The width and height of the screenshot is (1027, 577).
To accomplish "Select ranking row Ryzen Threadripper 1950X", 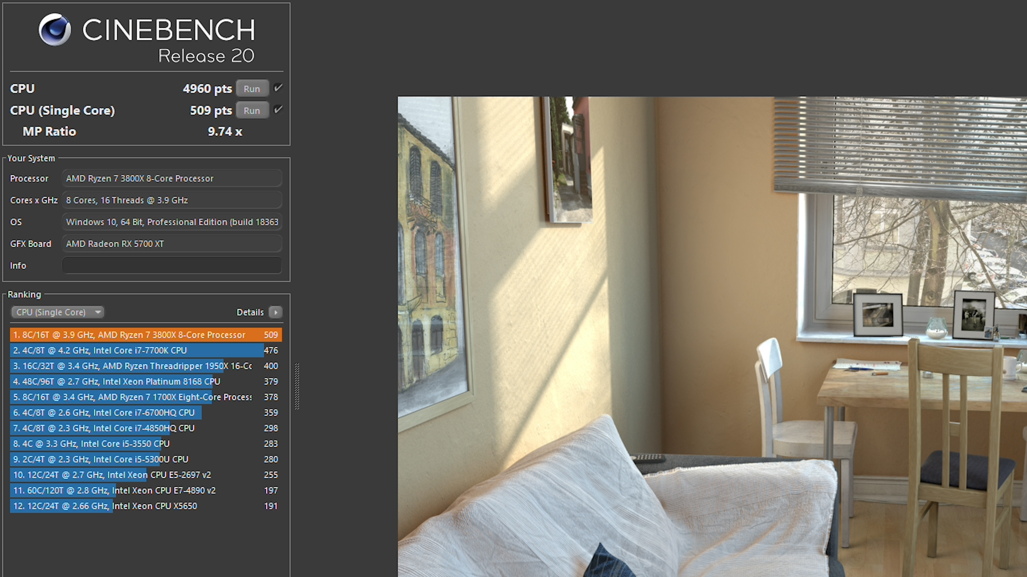I will click(146, 366).
